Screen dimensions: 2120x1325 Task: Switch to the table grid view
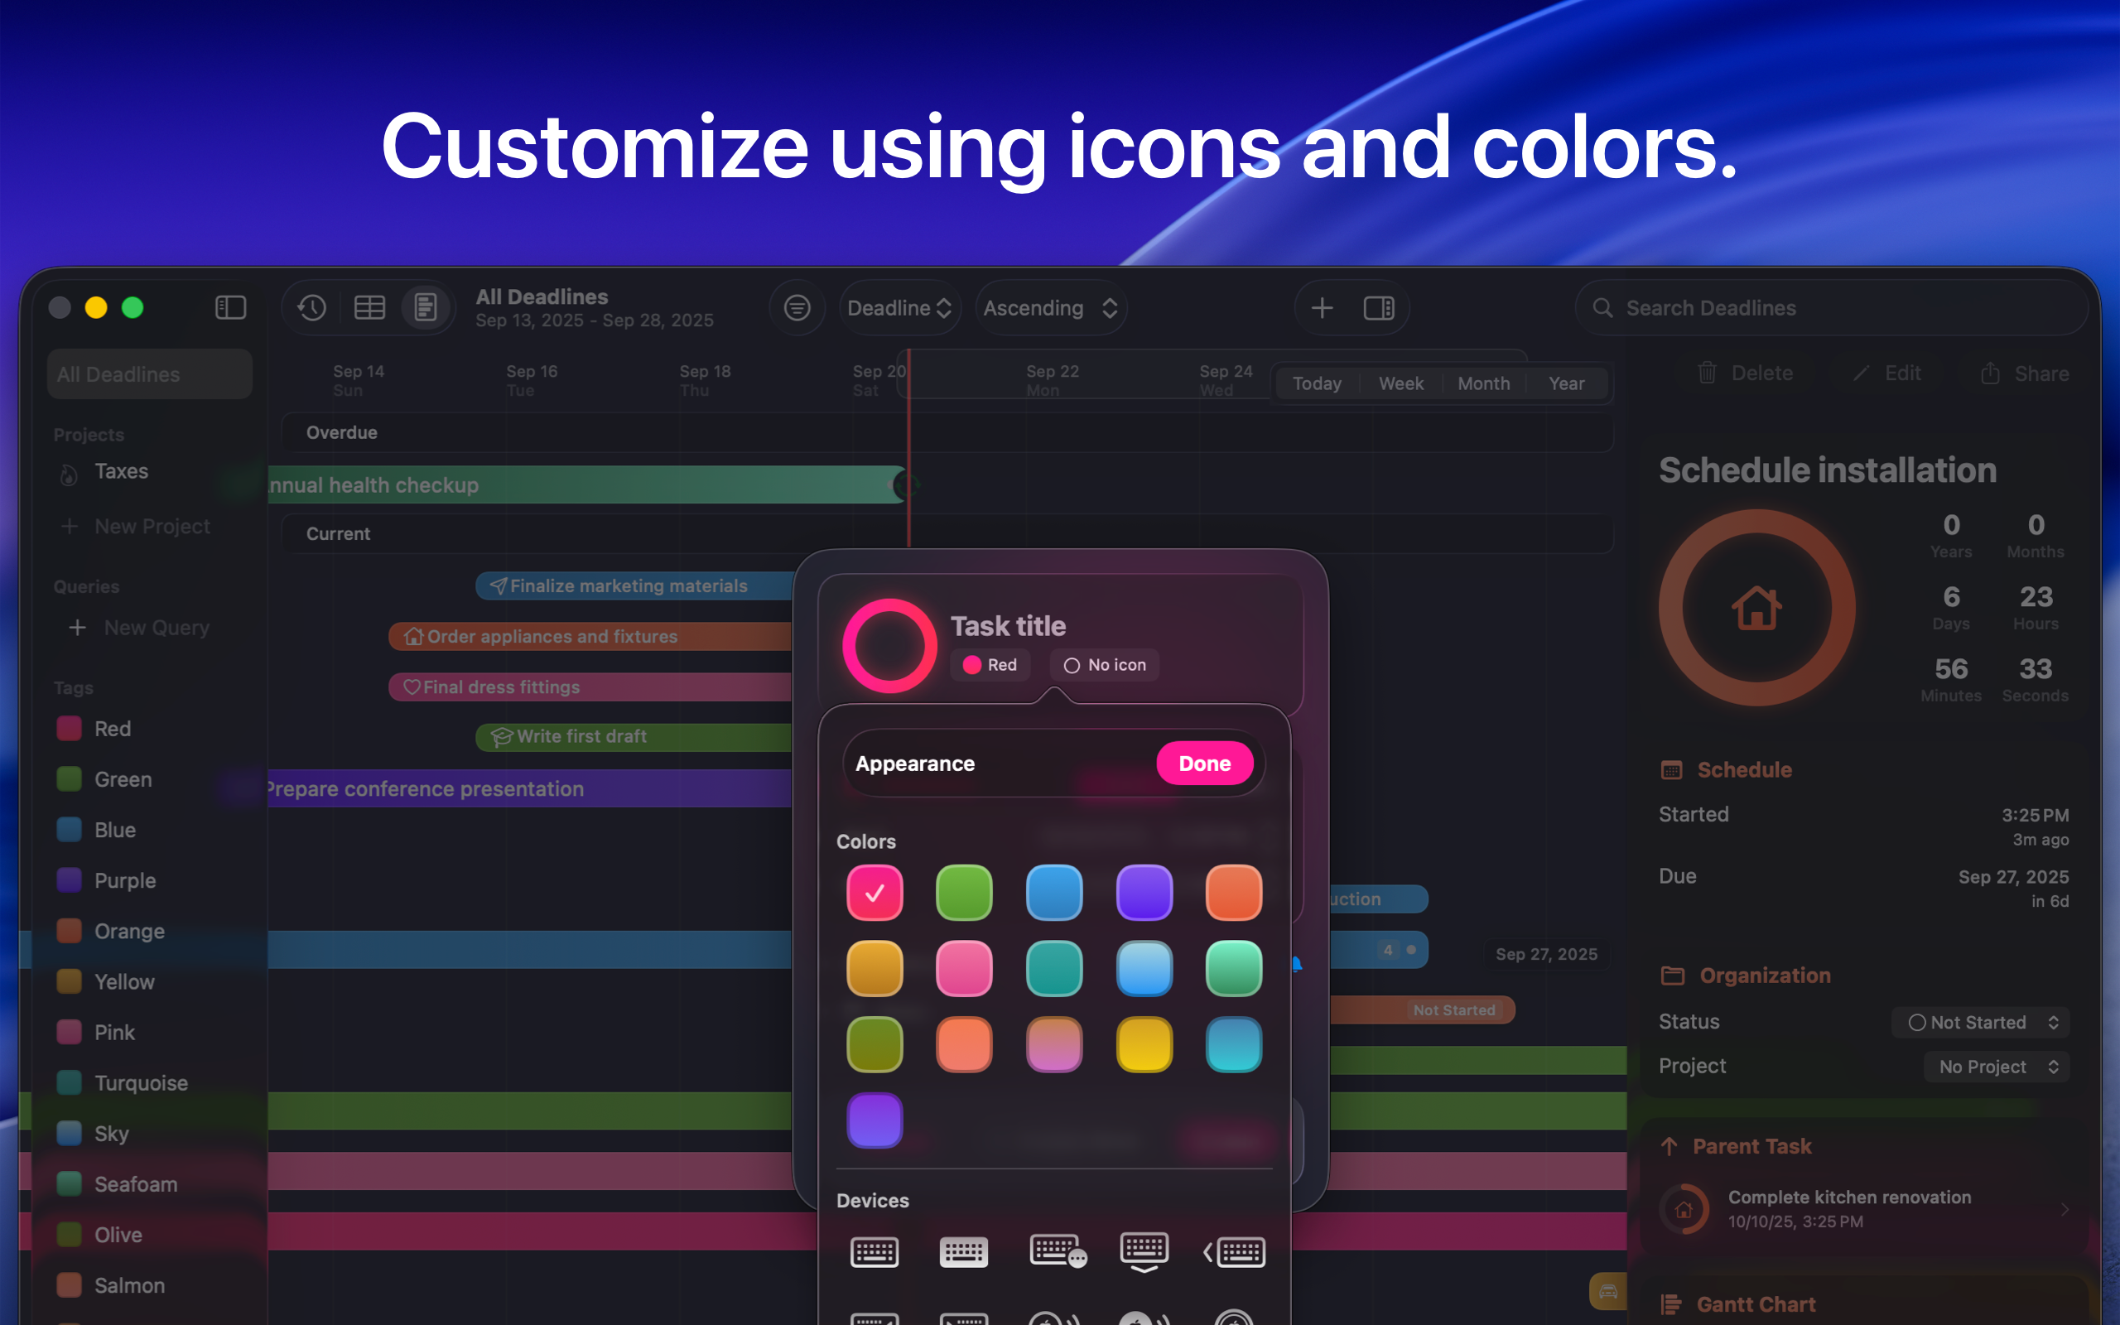point(369,307)
